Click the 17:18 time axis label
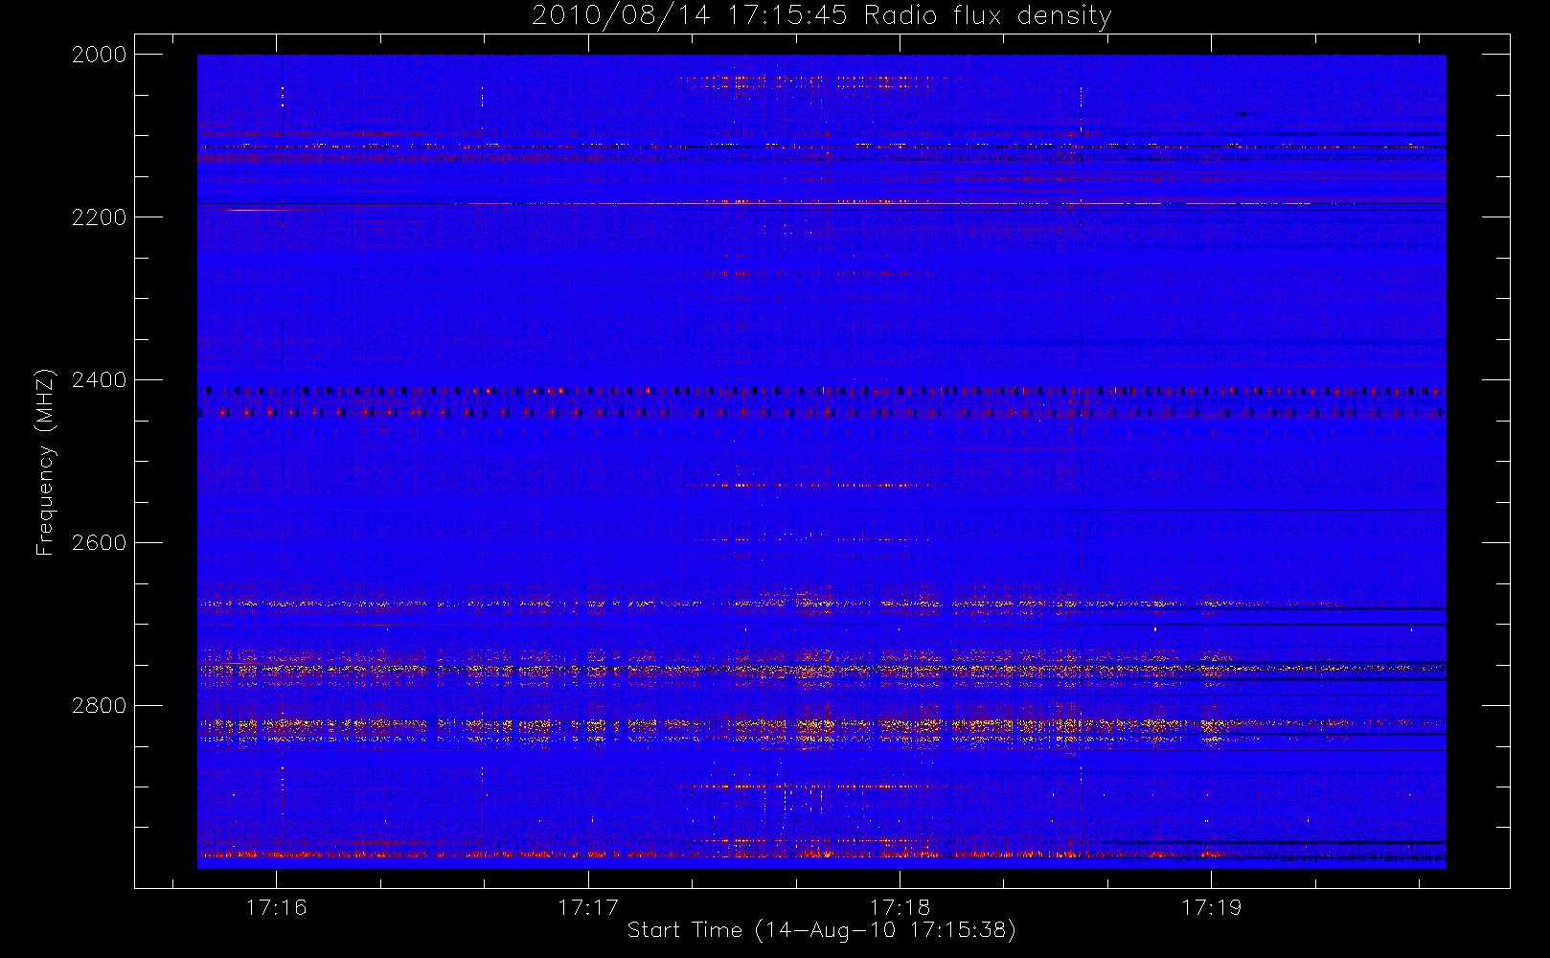The image size is (1550, 958). [900, 907]
